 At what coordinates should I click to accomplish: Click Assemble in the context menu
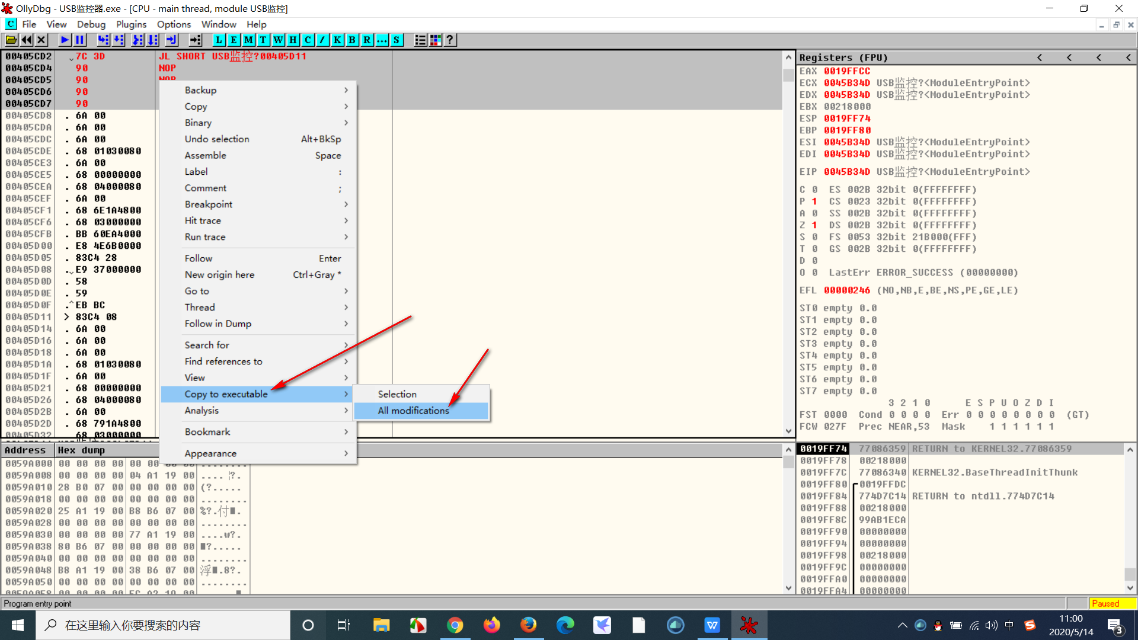(x=206, y=155)
